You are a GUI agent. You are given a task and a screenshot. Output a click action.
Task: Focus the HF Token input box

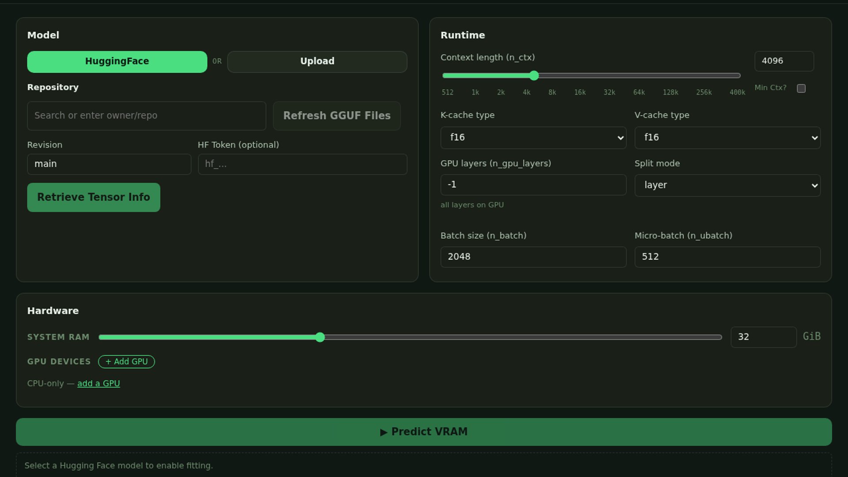(x=302, y=164)
